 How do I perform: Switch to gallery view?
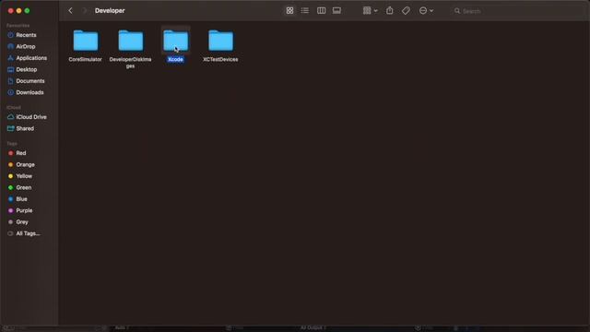[336, 11]
